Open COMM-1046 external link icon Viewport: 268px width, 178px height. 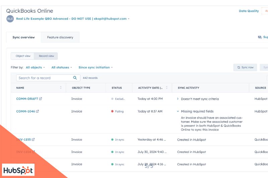38,111
